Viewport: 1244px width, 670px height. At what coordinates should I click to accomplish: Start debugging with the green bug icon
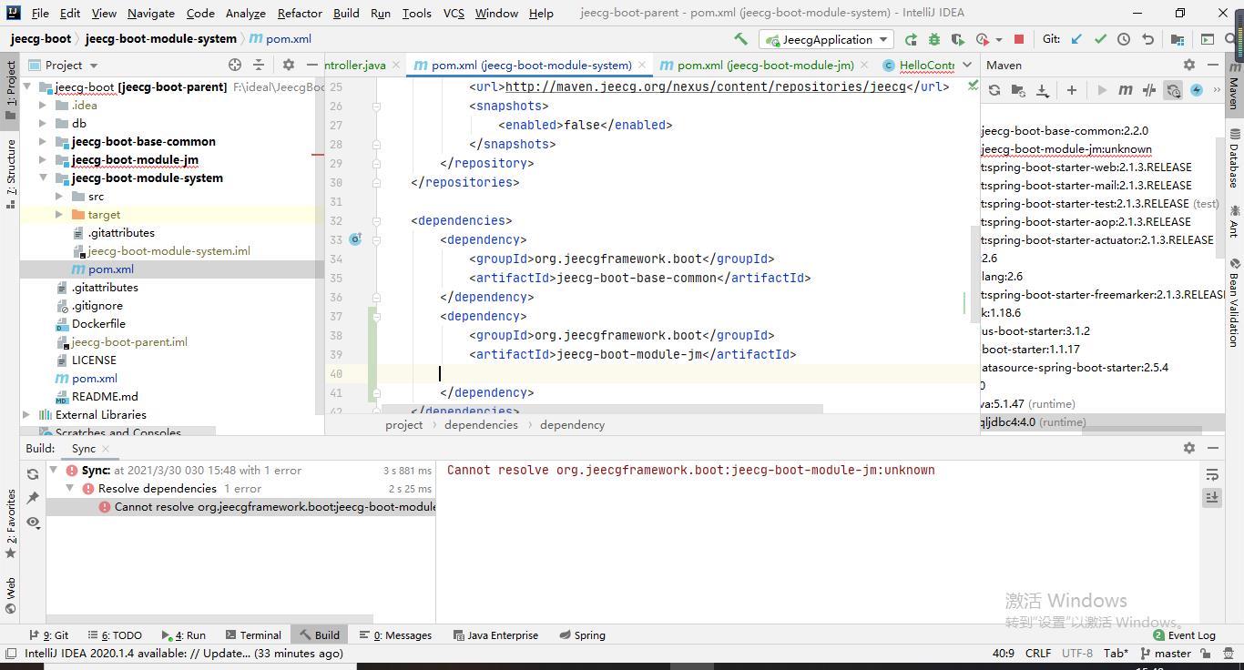[x=934, y=39]
